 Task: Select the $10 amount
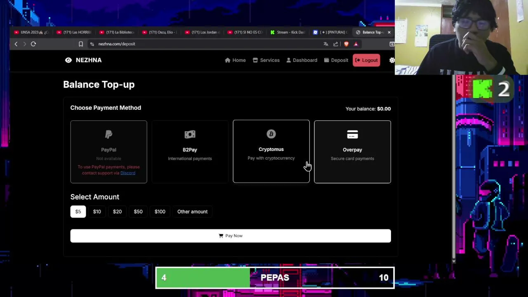pos(97,212)
